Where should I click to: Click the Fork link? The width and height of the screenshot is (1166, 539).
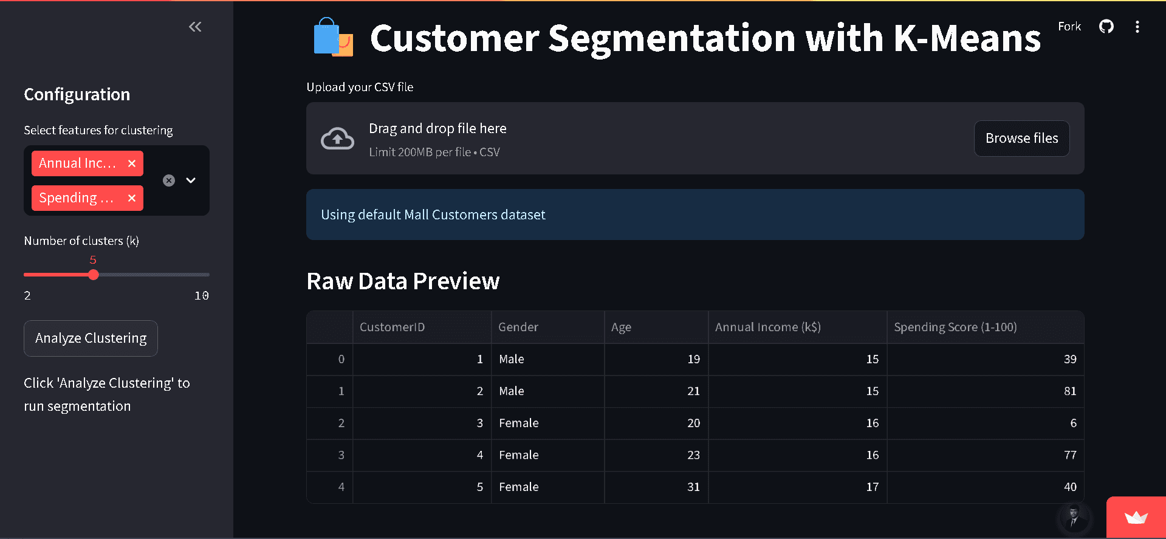tap(1069, 27)
